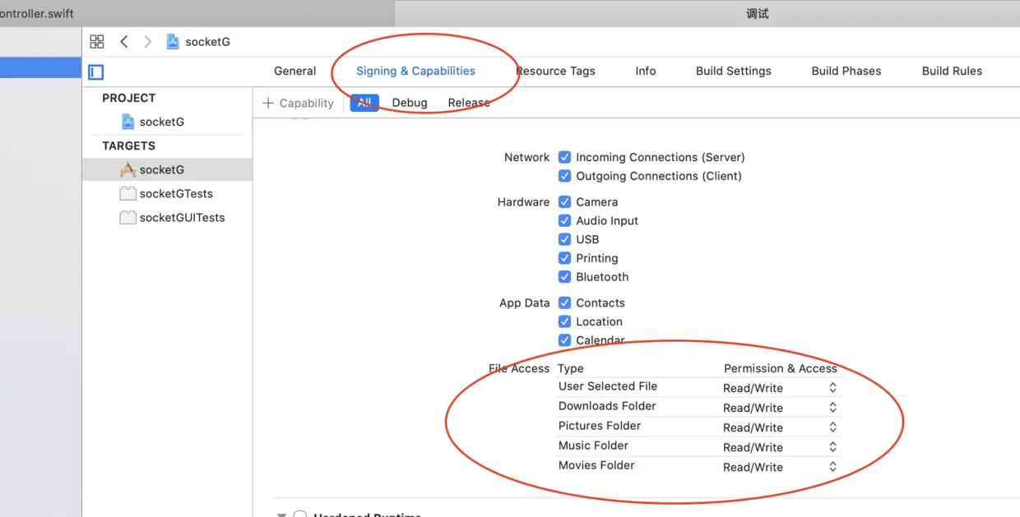Open the Build Phases tab
This screenshot has width=1020, height=517.
[846, 71]
